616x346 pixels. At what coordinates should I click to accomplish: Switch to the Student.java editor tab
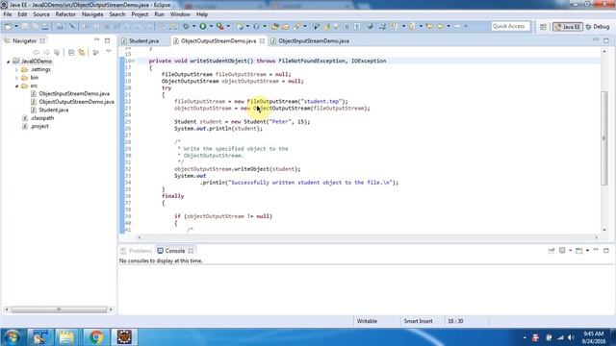tap(143, 40)
